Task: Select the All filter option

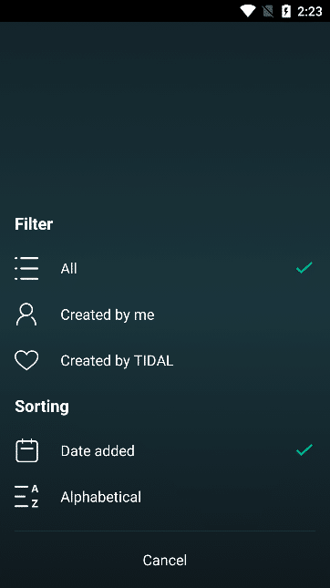Action: [165, 269]
